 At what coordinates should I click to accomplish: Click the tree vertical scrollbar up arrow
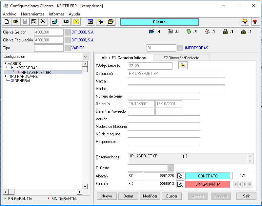[85, 64]
